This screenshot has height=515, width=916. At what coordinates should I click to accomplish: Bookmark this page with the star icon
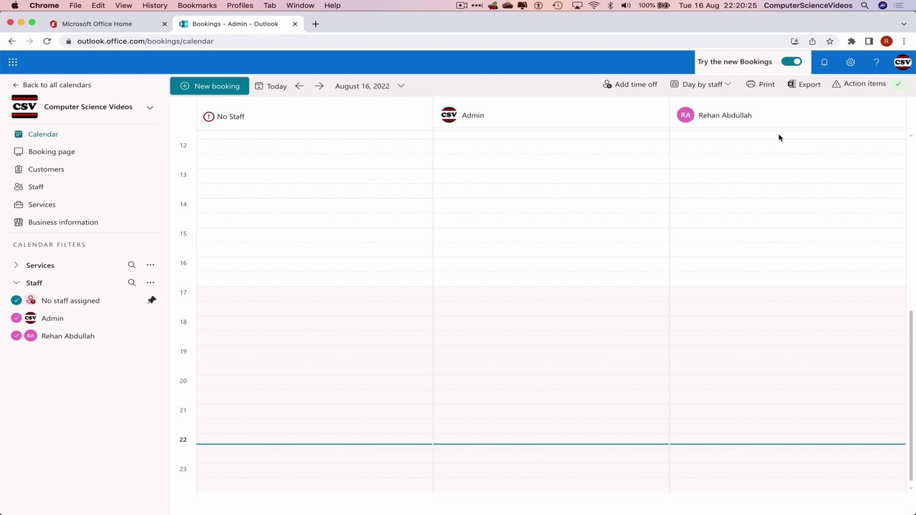pyautogui.click(x=830, y=41)
